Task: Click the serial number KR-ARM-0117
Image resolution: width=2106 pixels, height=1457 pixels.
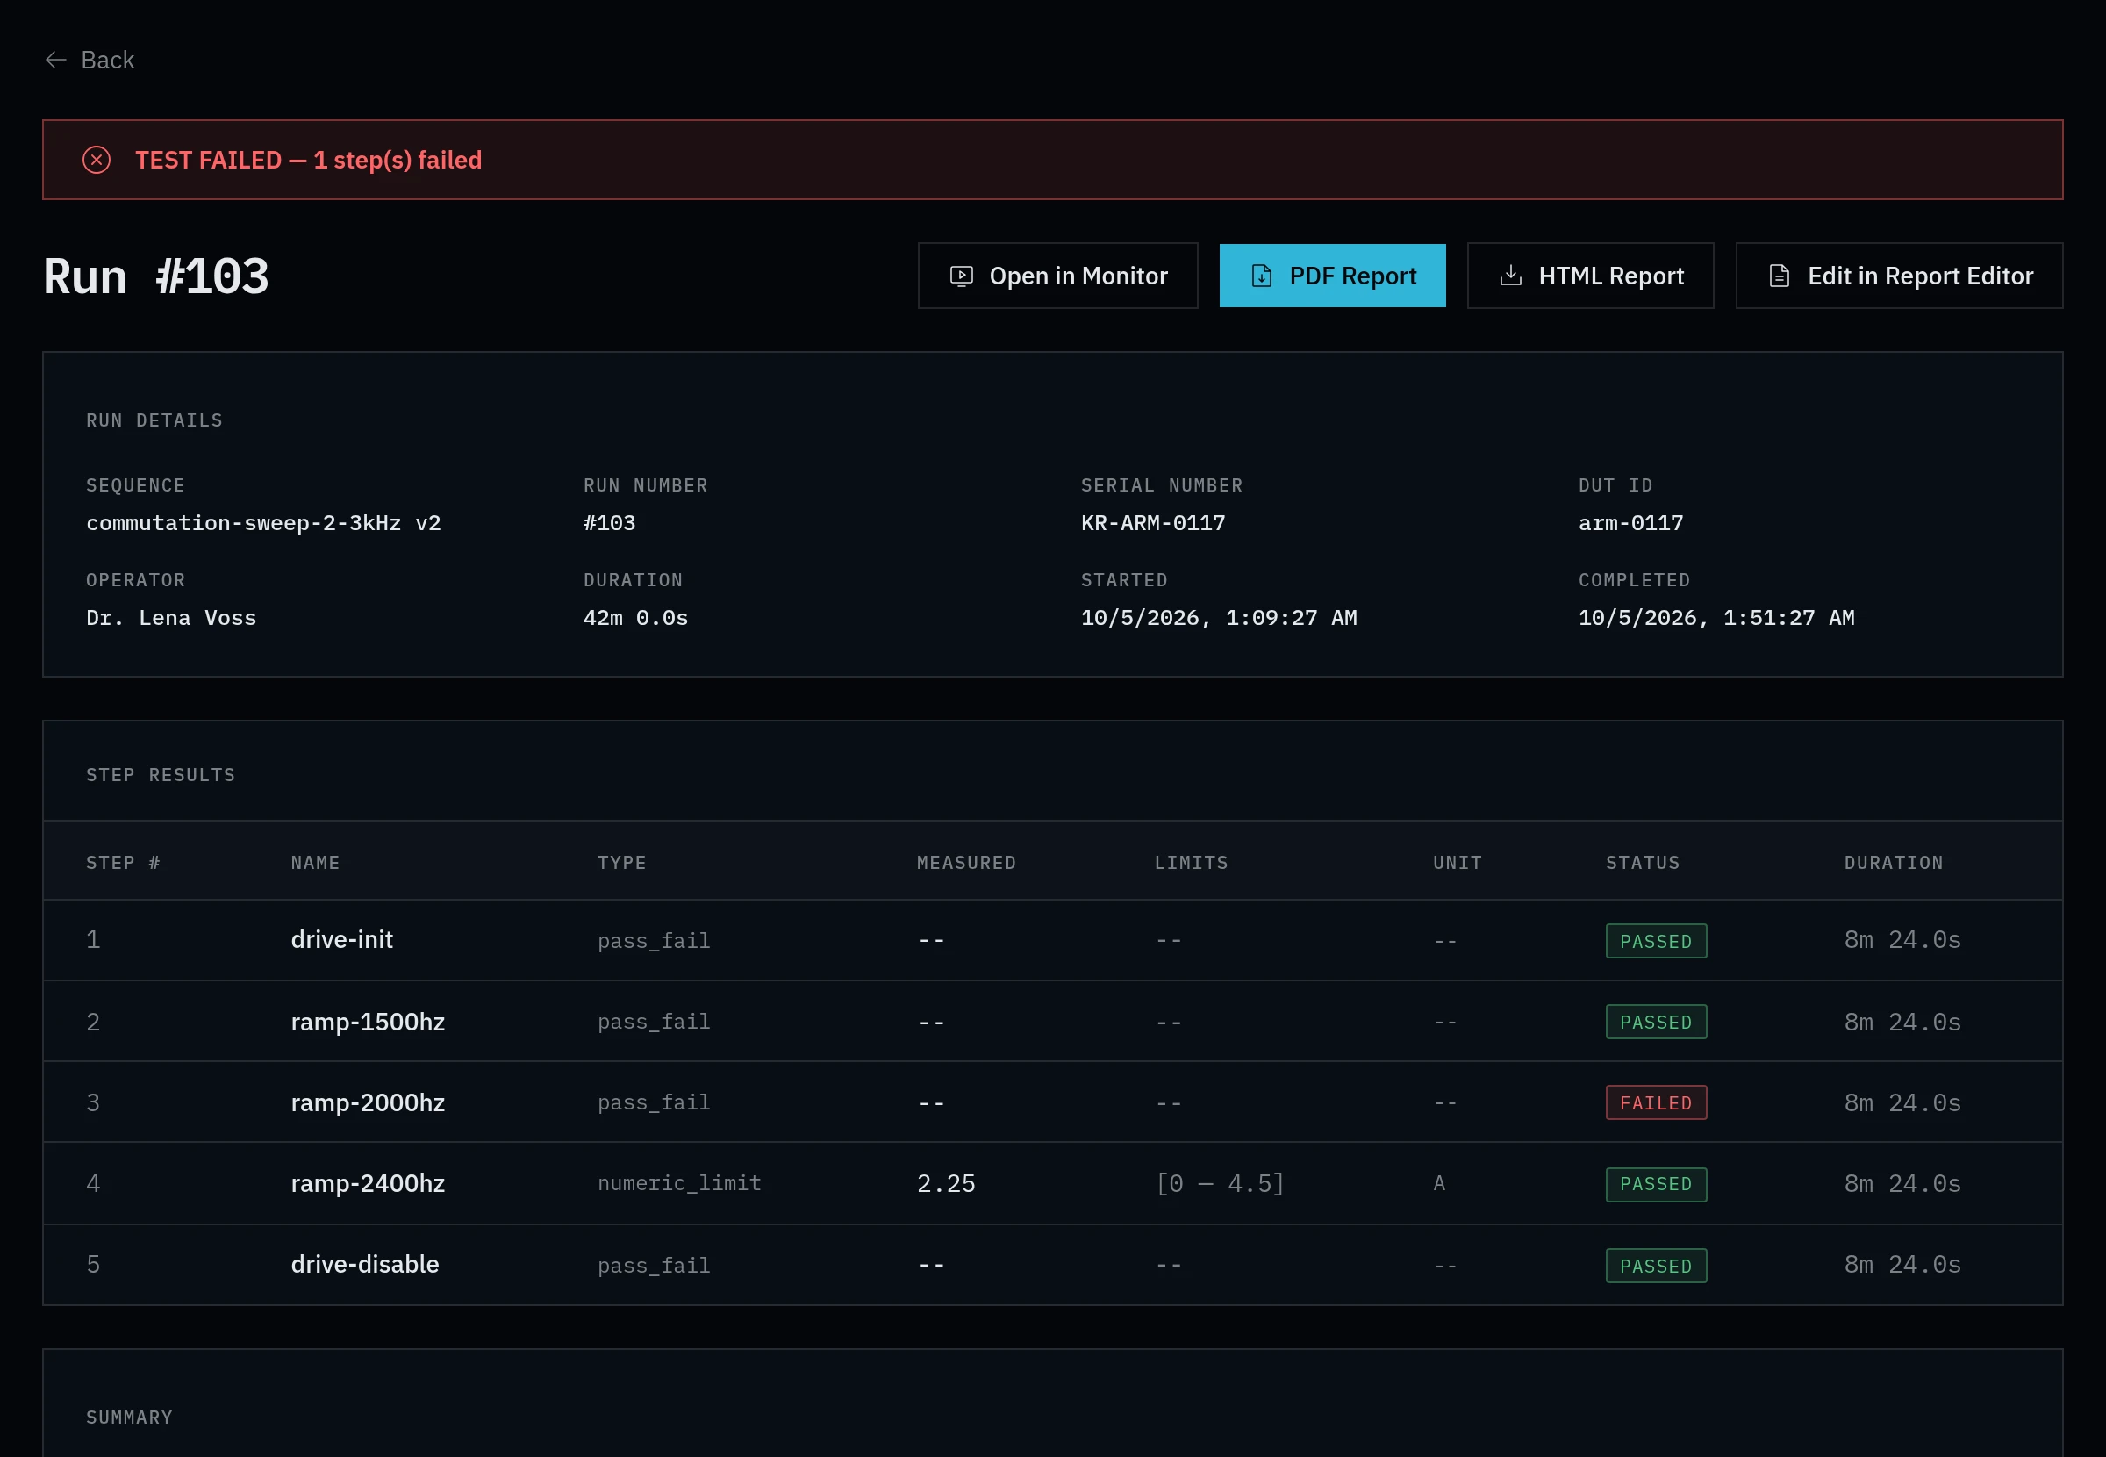Action: pyautogui.click(x=1152, y=523)
